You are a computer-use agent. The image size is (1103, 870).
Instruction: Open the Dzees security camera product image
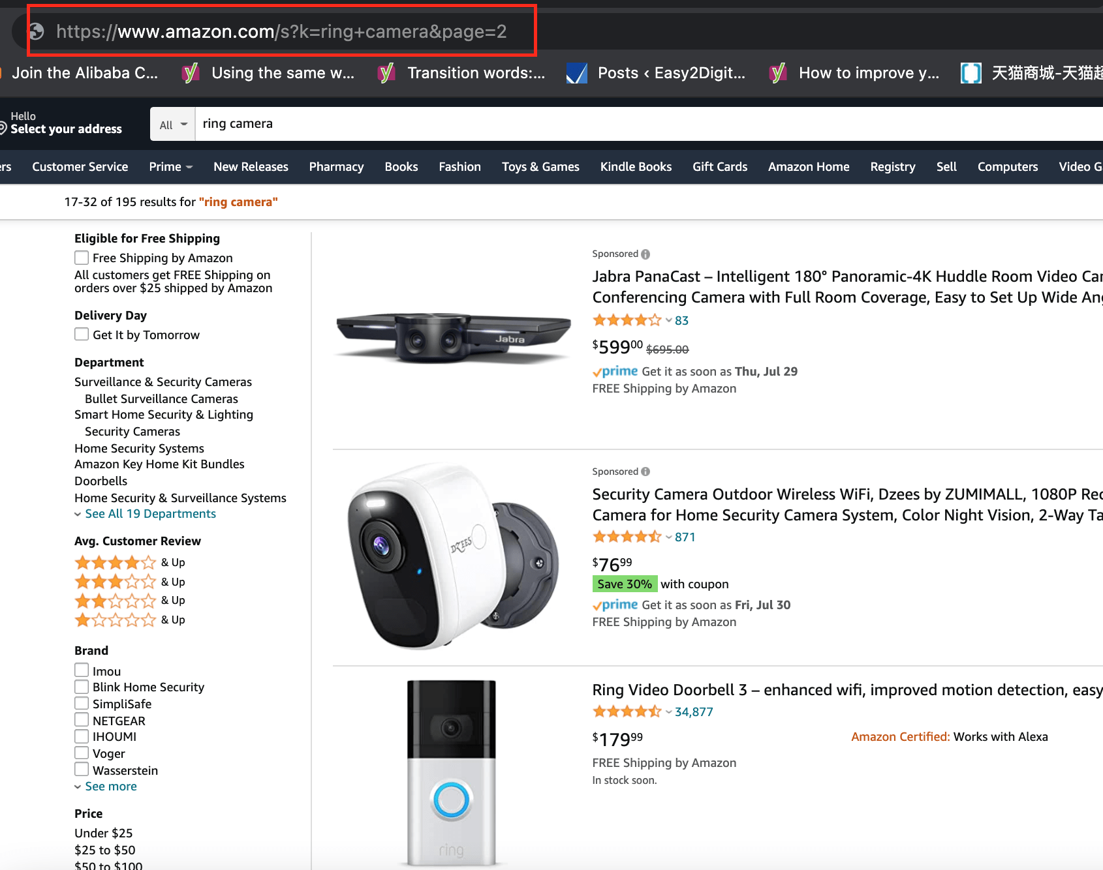click(453, 556)
